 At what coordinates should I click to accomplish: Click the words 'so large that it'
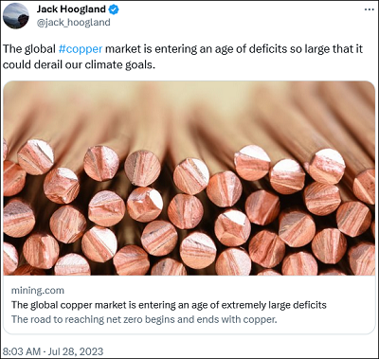(x=326, y=49)
